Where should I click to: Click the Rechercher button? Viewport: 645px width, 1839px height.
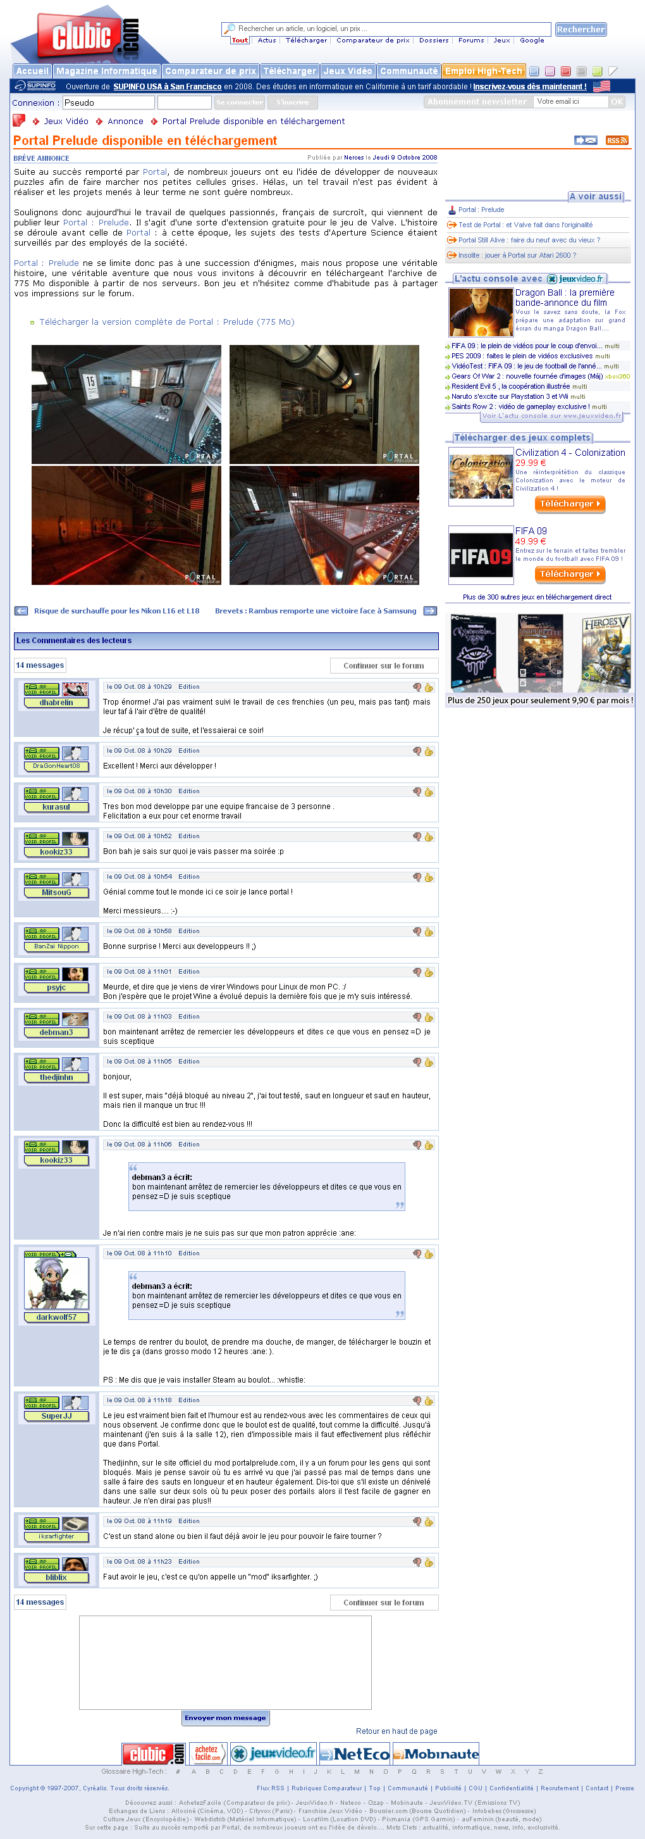pyautogui.click(x=580, y=29)
